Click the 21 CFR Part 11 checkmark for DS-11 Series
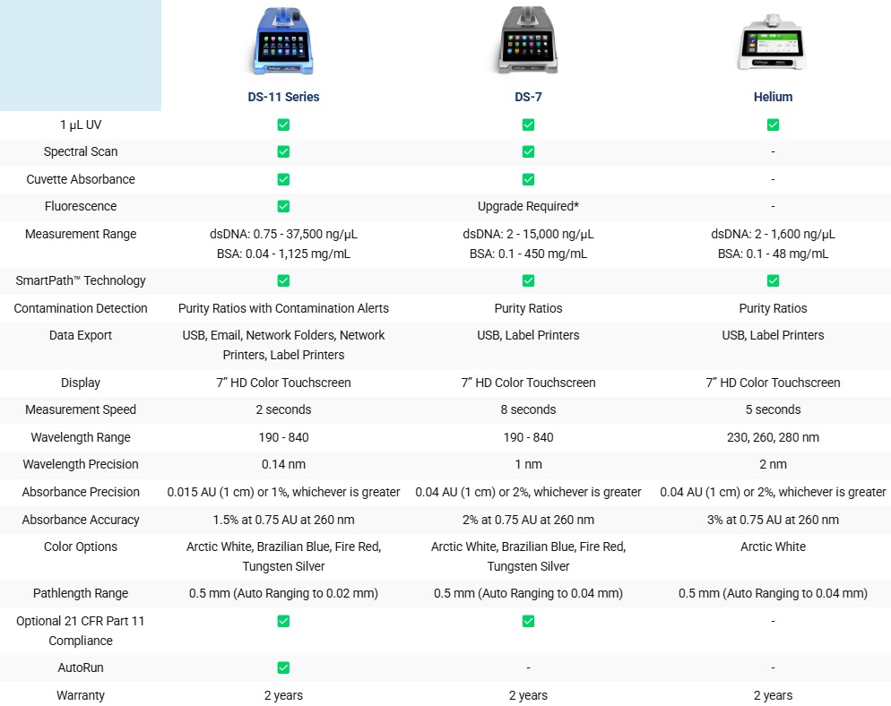Image resolution: width=891 pixels, height=706 pixels. point(283,622)
